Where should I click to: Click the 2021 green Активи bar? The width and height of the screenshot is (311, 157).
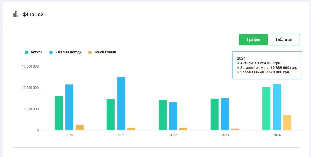point(111,114)
